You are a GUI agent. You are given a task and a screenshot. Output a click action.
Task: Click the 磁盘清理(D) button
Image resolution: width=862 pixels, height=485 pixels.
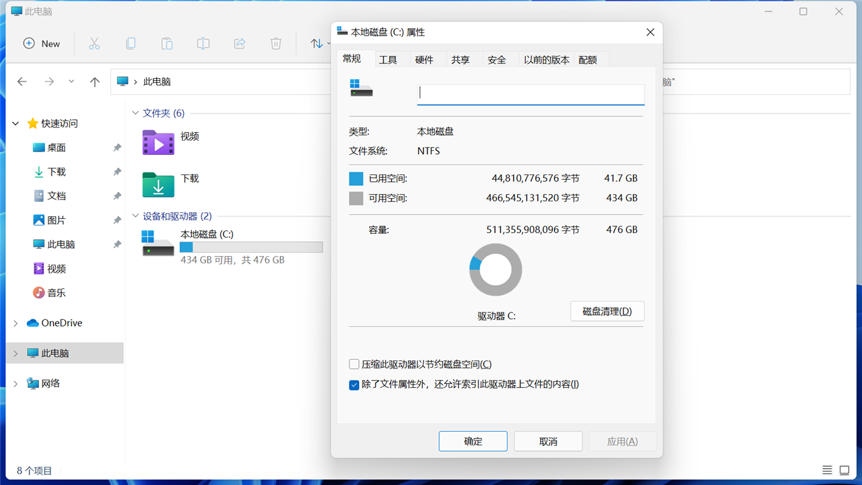coord(607,311)
